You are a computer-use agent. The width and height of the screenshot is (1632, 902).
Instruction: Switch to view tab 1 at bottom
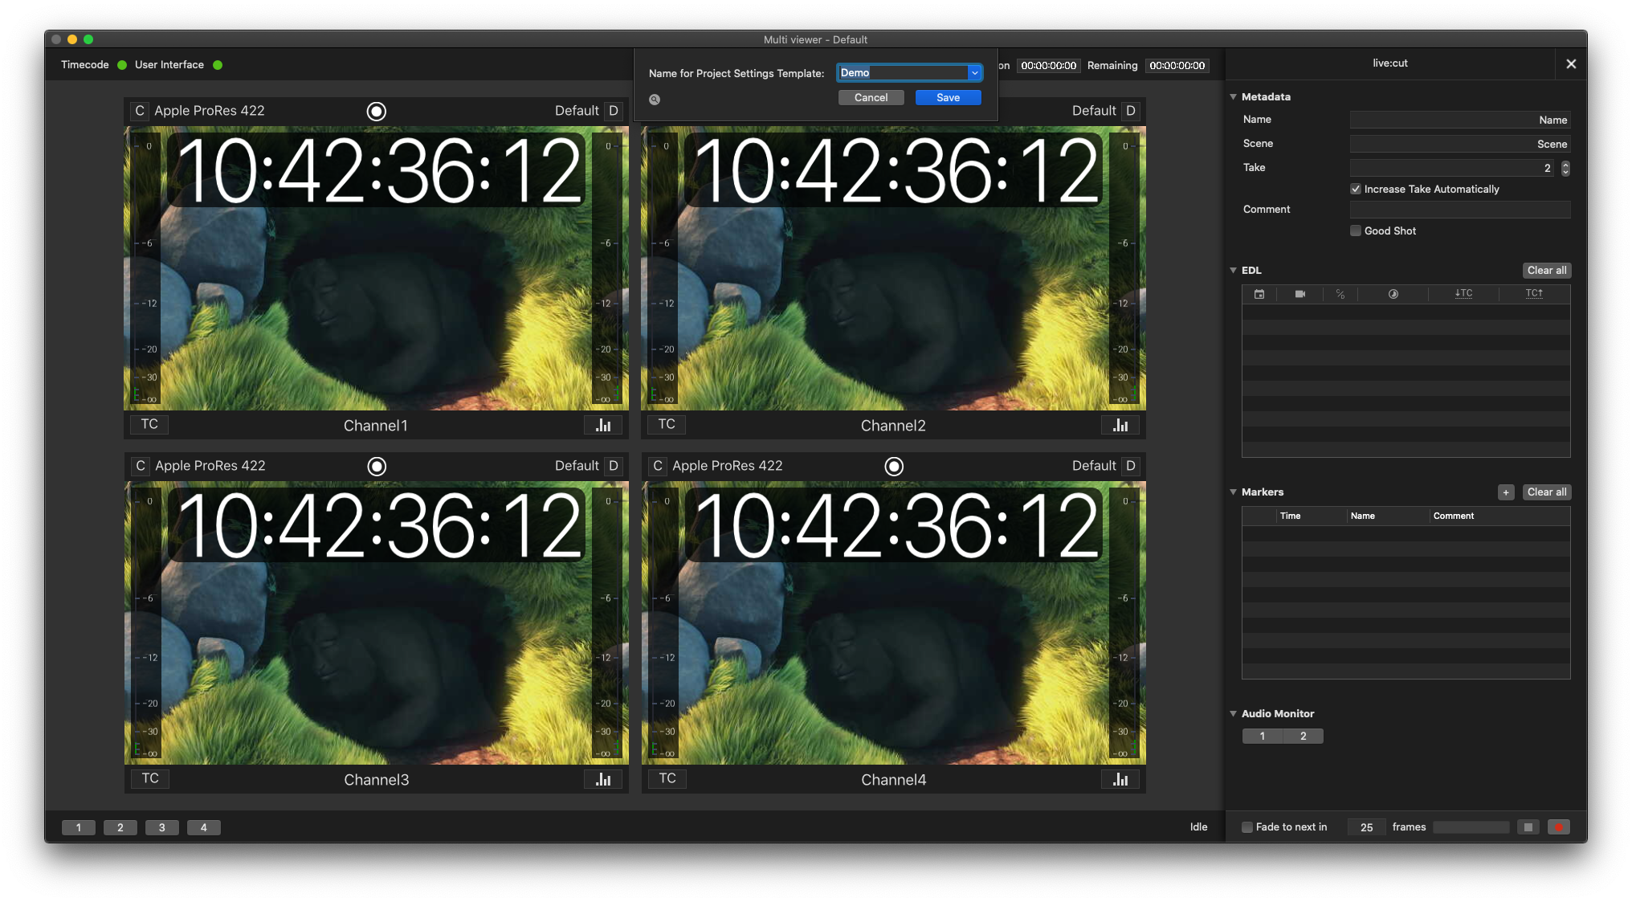79,827
